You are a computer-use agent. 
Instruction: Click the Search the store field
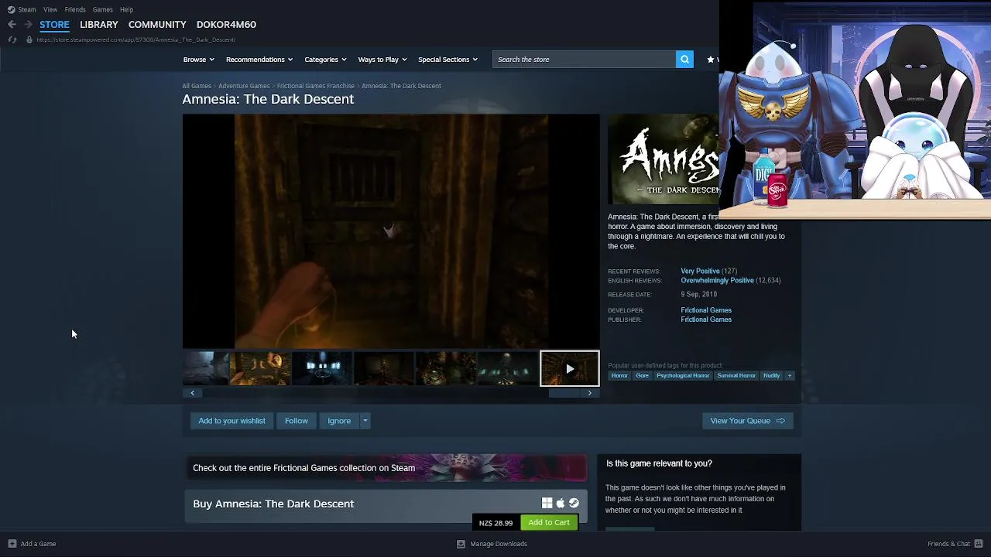(585, 60)
